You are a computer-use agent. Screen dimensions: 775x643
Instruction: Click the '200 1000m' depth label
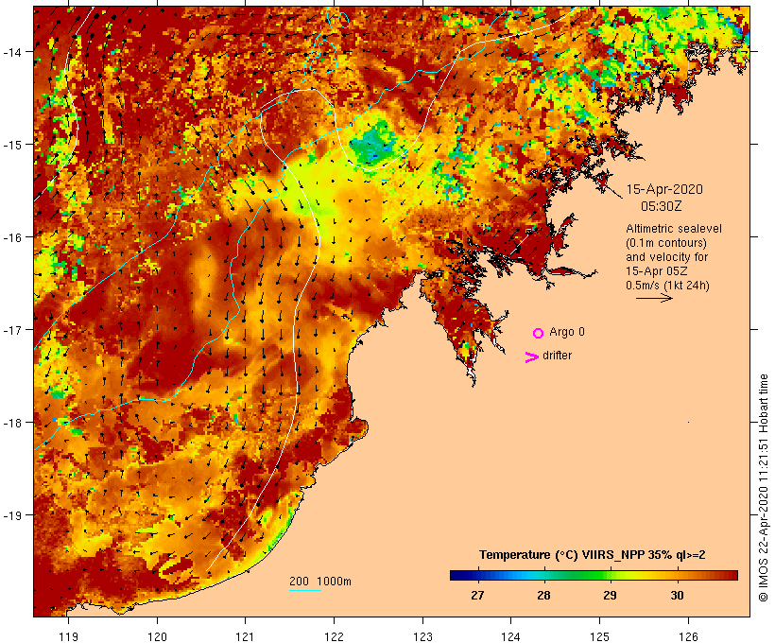[320, 582]
